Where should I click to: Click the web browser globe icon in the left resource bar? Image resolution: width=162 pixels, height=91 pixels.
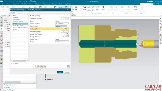coord(2,51)
